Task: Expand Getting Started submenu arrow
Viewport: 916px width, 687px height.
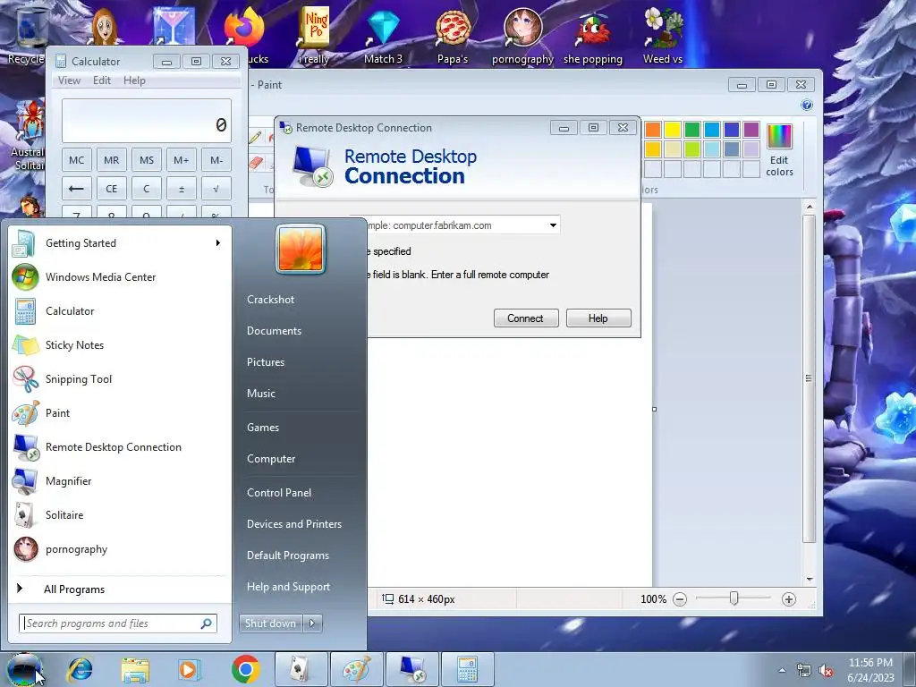Action: pos(218,243)
